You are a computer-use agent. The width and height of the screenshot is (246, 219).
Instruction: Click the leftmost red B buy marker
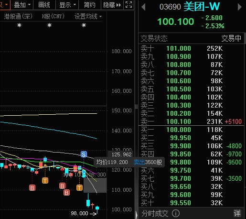32,188
